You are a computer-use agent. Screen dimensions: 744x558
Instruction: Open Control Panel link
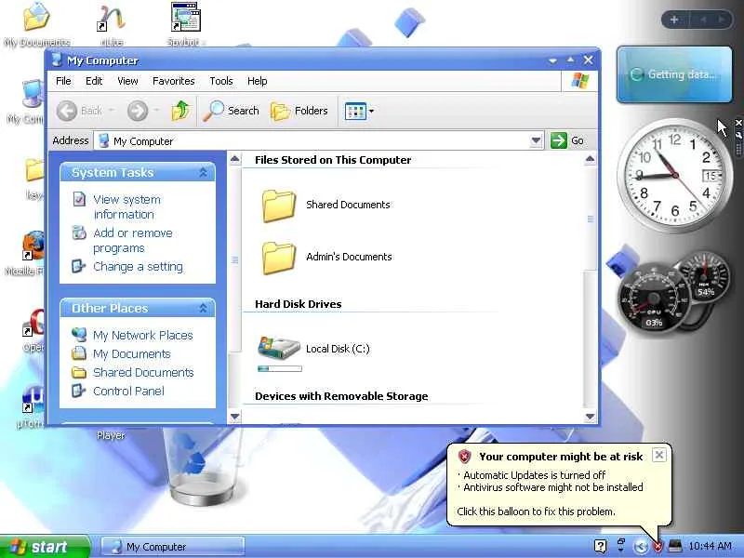click(x=128, y=391)
